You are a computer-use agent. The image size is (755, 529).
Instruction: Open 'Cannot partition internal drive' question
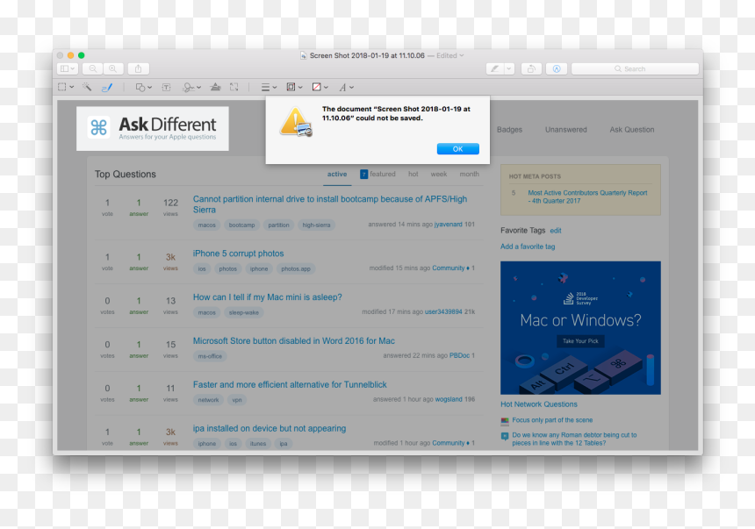click(x=330, y=204)
